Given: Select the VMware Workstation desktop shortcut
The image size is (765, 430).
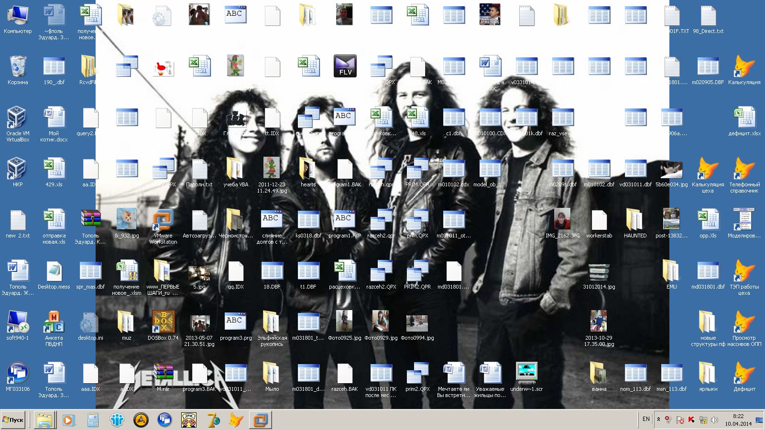Looking at the screenshot, I should [x=163, y=226].
